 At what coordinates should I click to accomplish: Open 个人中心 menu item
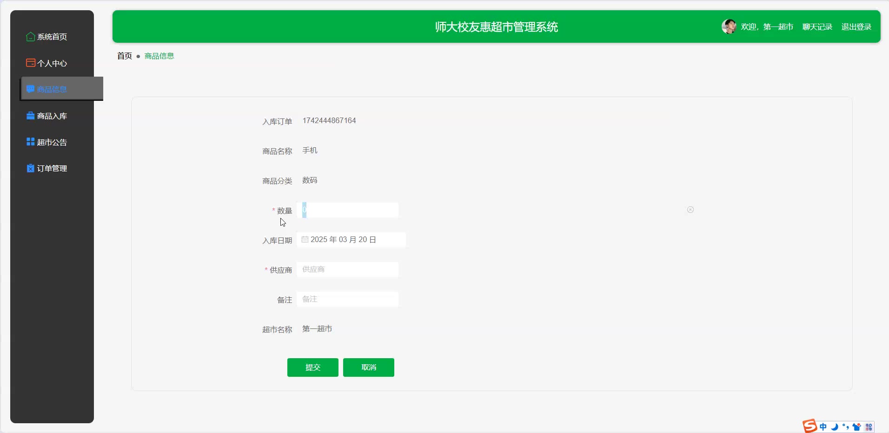[x=52, y=63]
